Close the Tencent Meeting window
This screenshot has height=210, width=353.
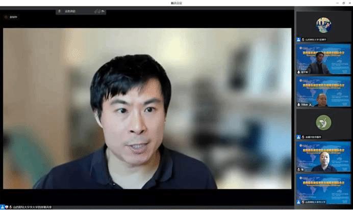click(x=348, y=3)
